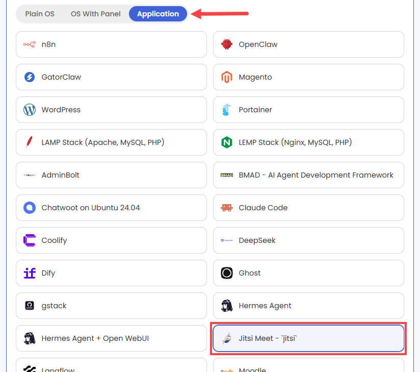The width and height of the screenshot is (420, 372).
Task: Pick the gstack application option
Action: (111, 306)
